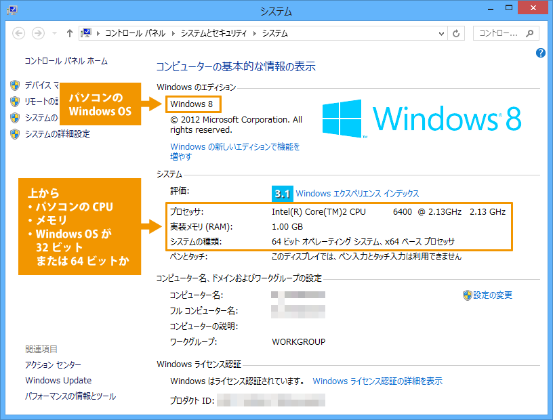Click the Forward navigation arrow
Image resolution: width=553 pixels, height=420 pixels.
pos(38,33)
